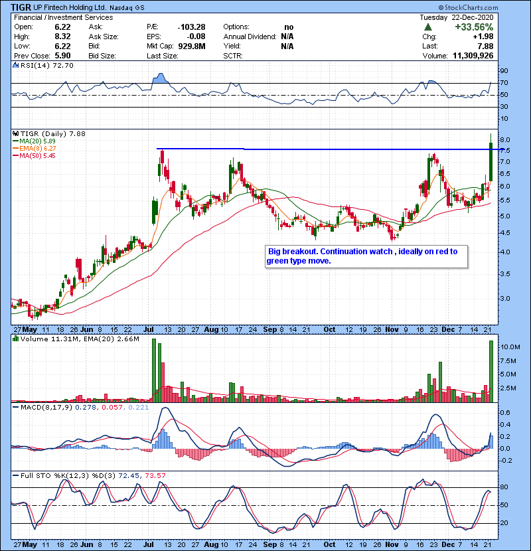
Task: Click the 90 tick on the RSI axis
Action: (504, 71)
